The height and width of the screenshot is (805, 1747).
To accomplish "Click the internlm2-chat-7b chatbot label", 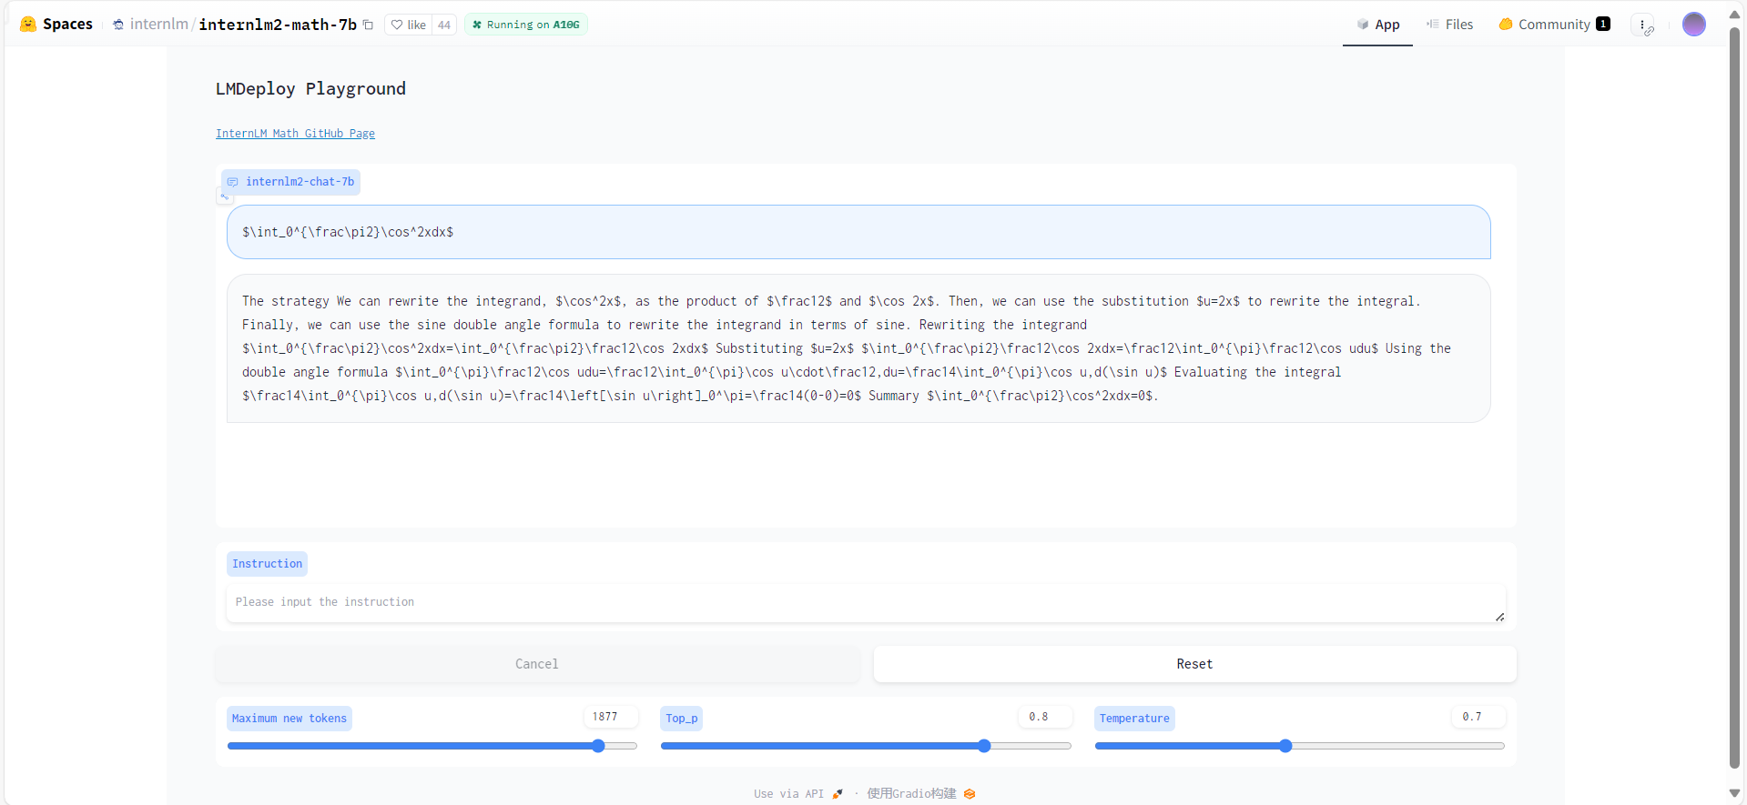I will tap(290, 182).
